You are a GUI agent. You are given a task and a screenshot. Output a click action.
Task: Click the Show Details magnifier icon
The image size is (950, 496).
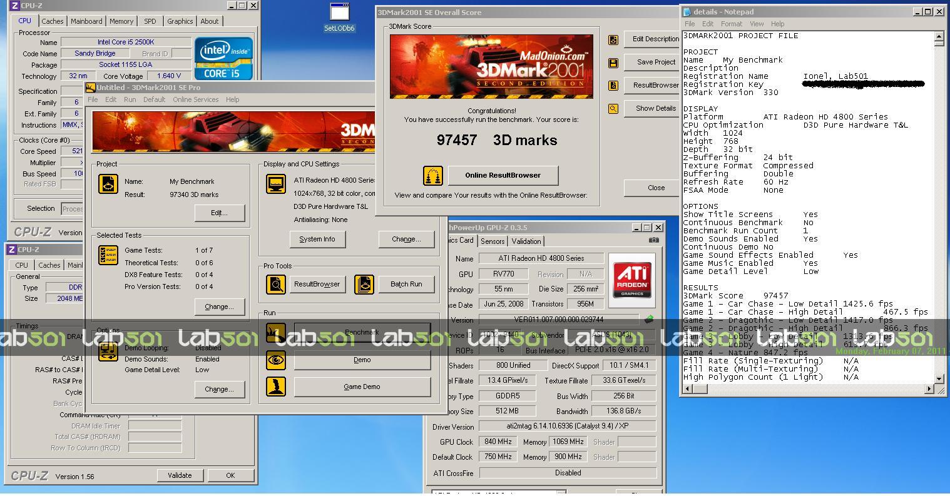(x=613, y=109)
